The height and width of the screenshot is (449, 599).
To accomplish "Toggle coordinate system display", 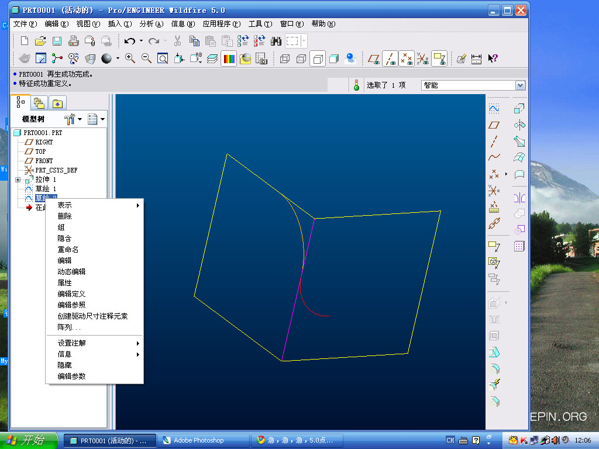I will pyautogui.click(x=423, y=58).
